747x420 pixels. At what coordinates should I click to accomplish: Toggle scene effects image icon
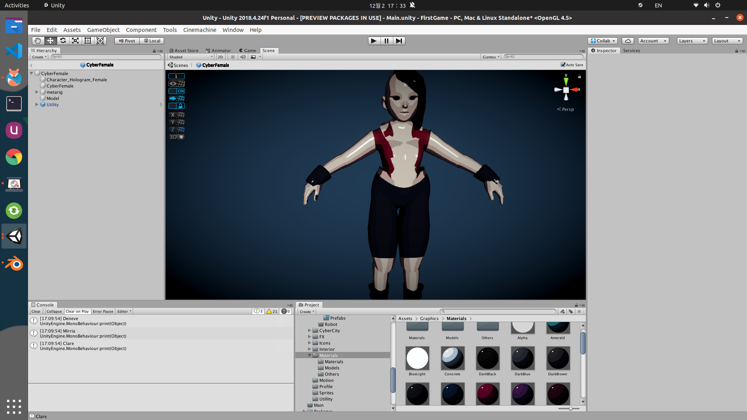pos(253,57)
